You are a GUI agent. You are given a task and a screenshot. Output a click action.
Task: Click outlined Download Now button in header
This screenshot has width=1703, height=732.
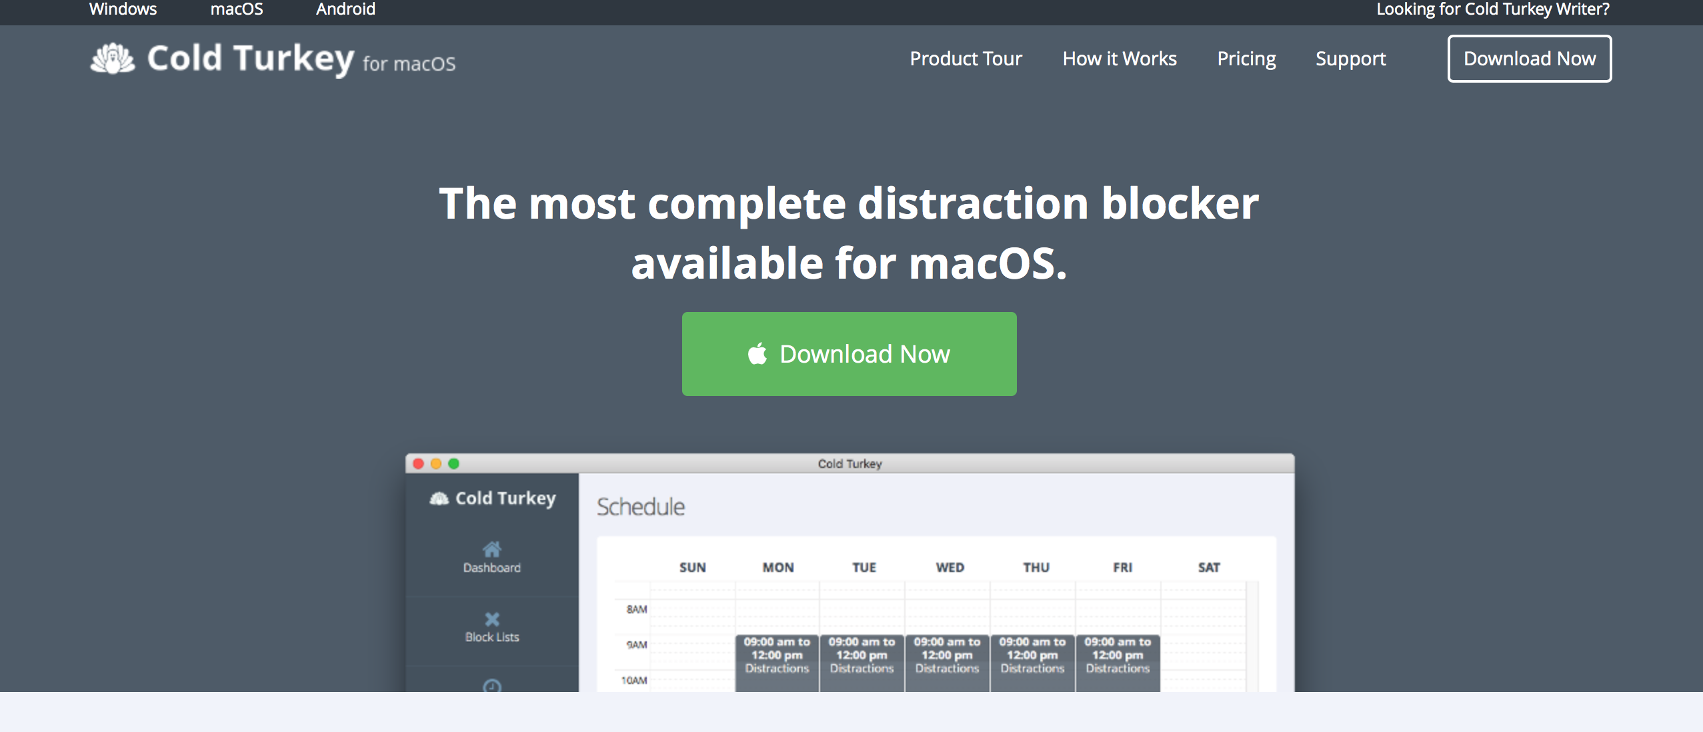click(x=1530, y=59)
